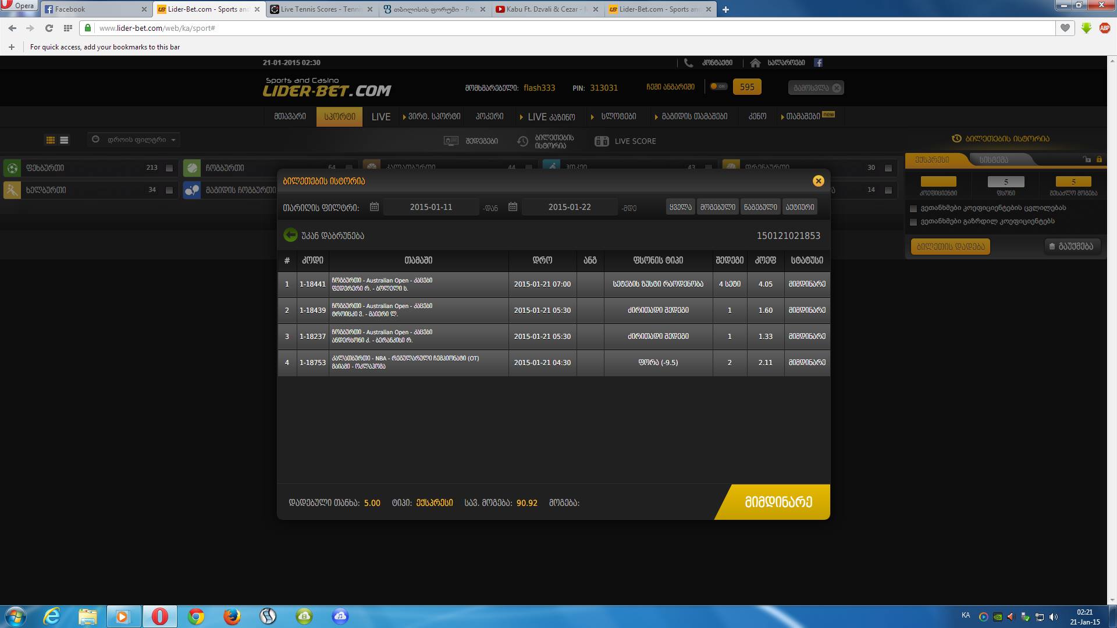Open the end date calendar icon

[513, 207]
